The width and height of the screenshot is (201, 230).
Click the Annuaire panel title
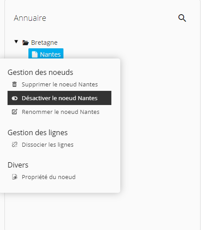click(x=30, y=18)
